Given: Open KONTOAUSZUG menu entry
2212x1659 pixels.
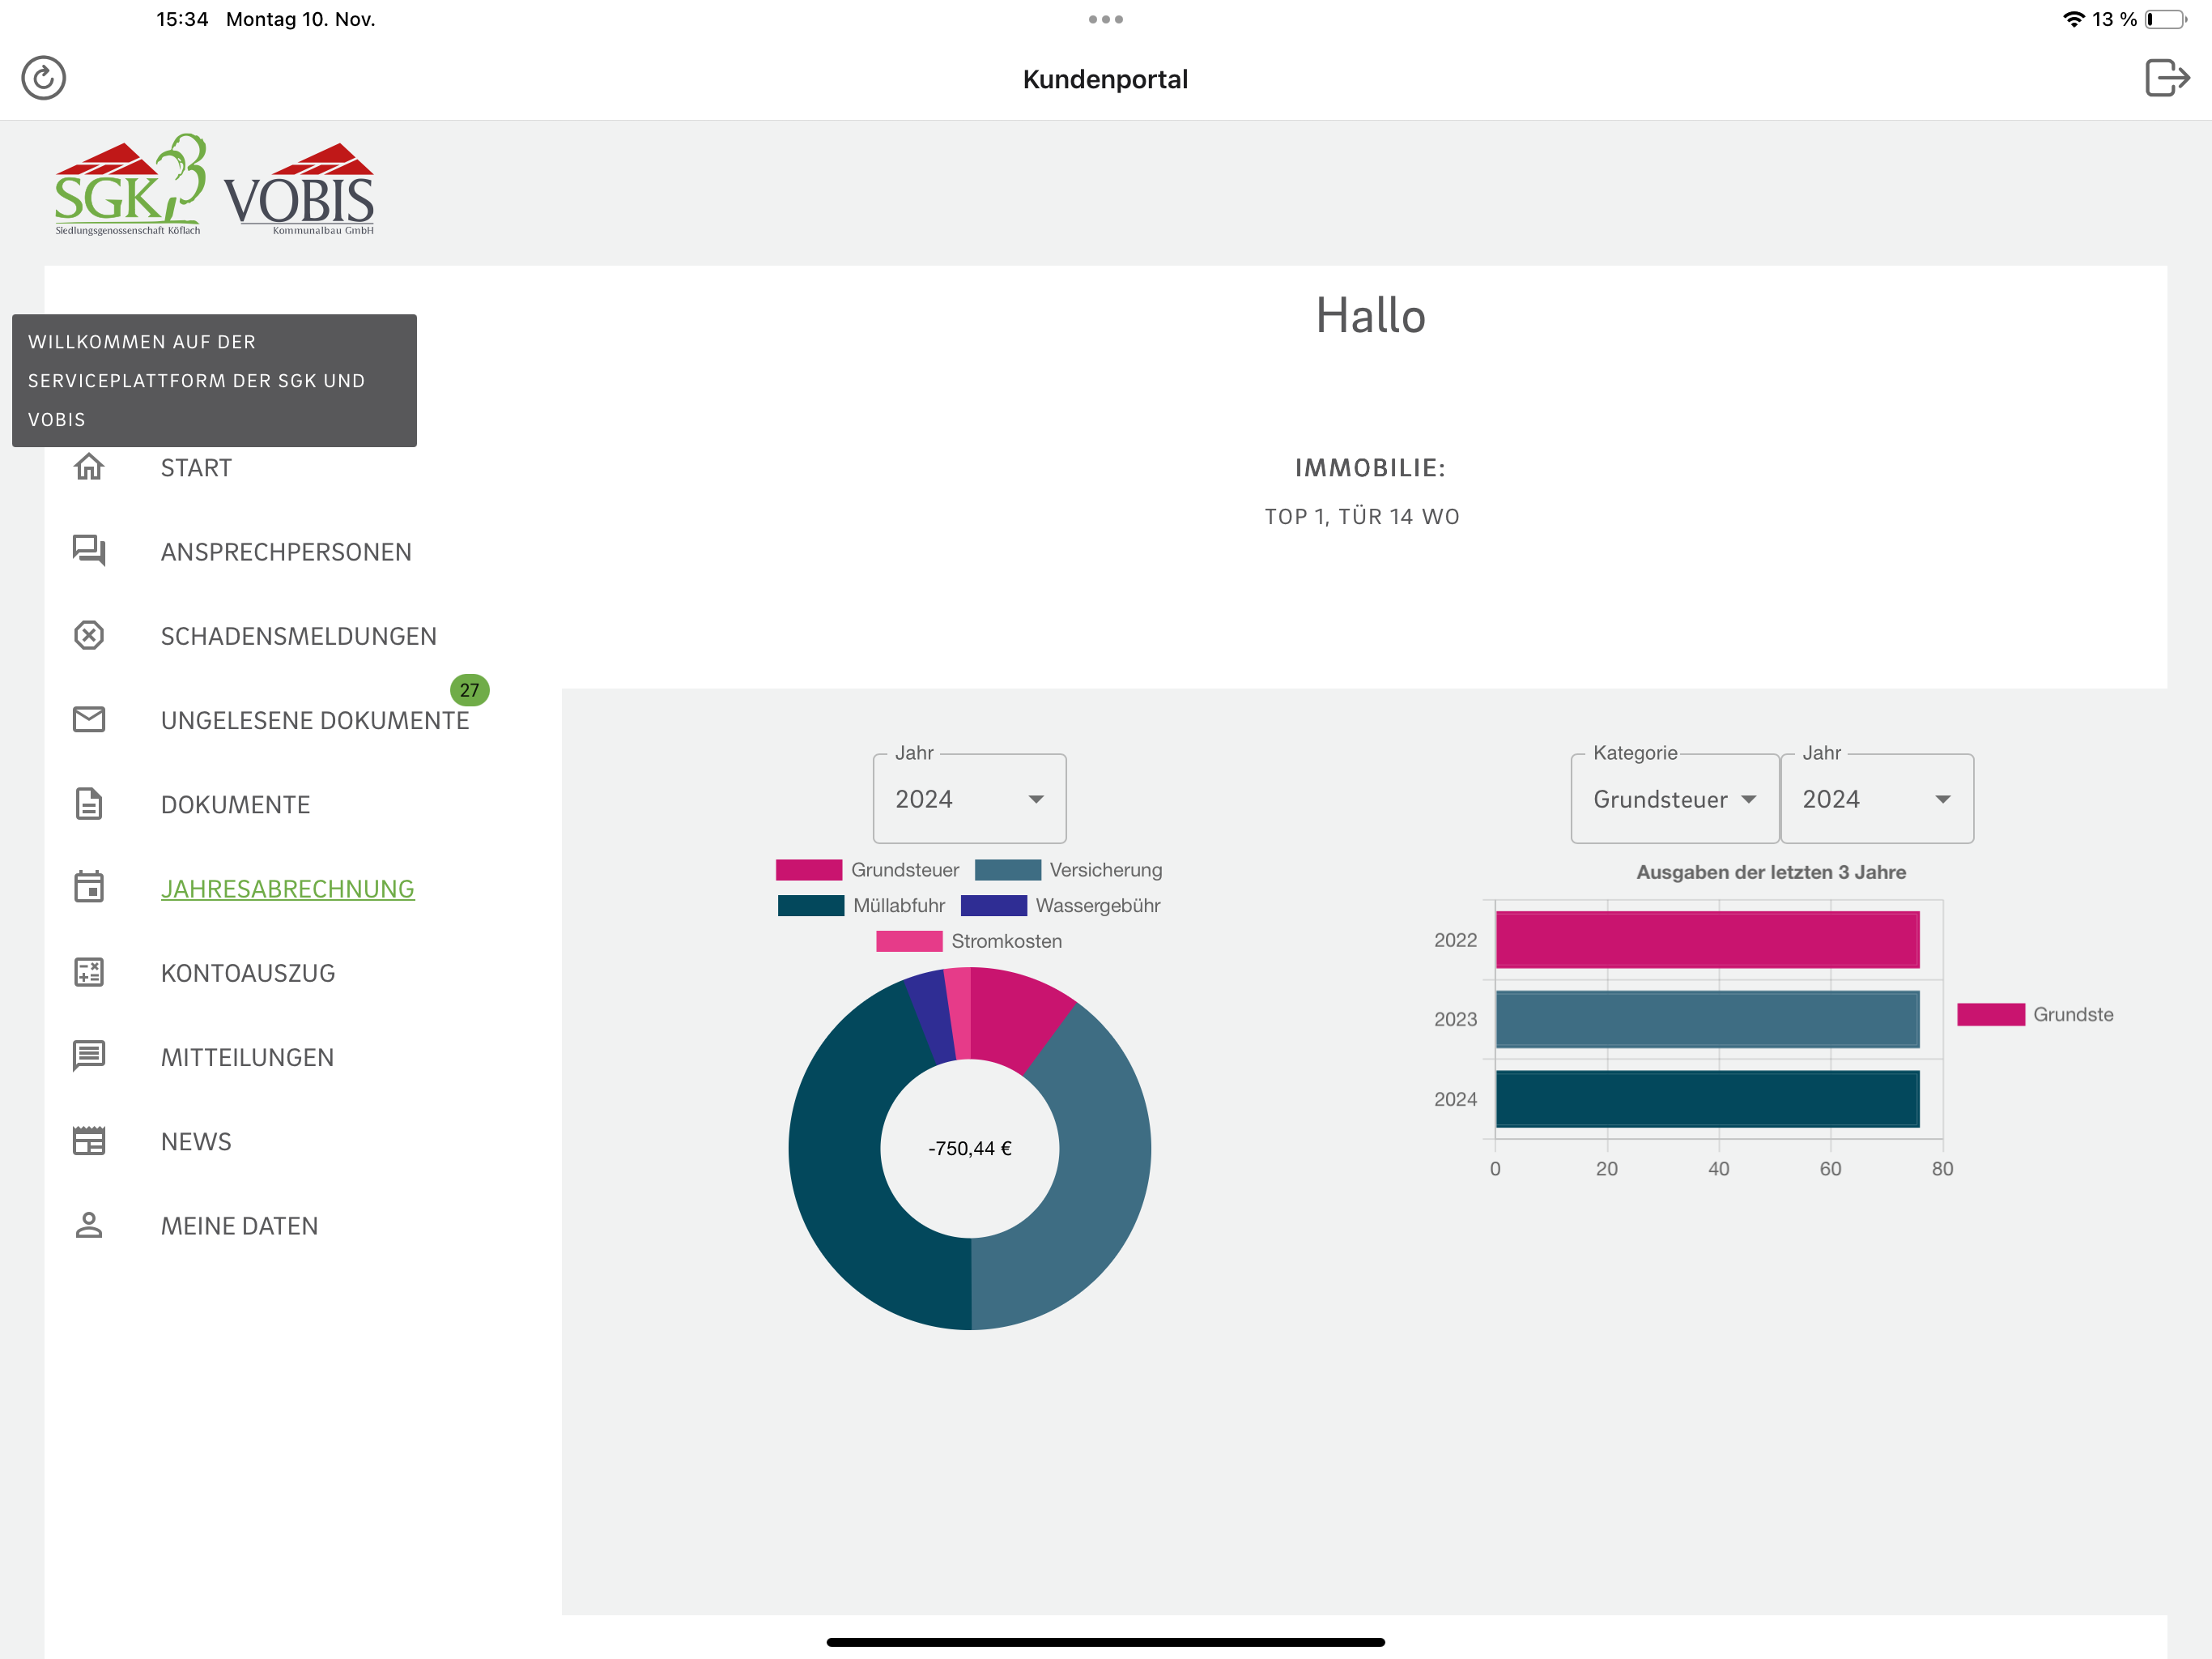Looking at the screenshot, I should coord(248,974).
